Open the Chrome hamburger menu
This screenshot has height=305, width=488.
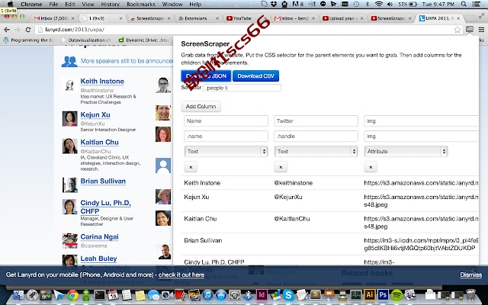tap(481, 30)
